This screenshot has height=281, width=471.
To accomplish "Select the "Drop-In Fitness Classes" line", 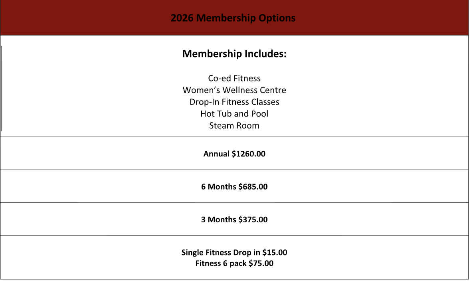I will point(234,102).
